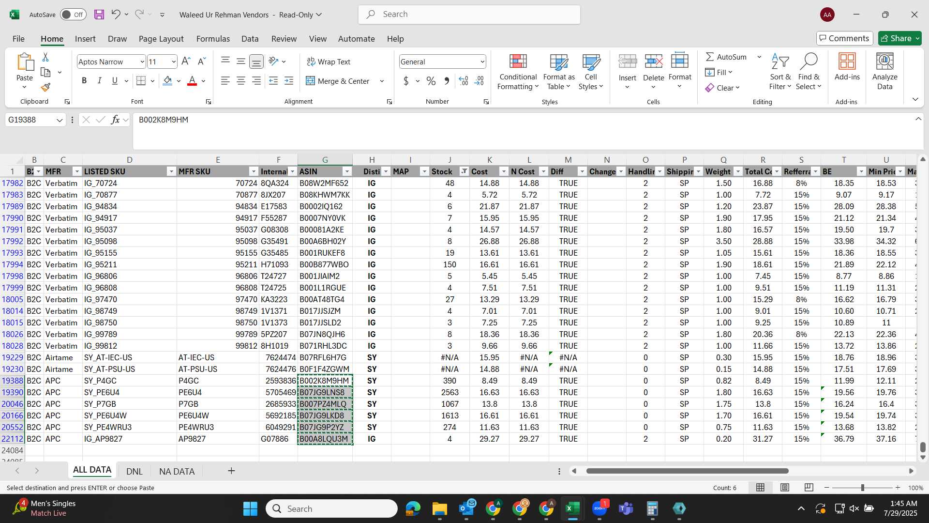Collapse the ribbon with the chevron
Image resolution: width=929 pixels, height=523 pixels.
click(x=915, y=99)
